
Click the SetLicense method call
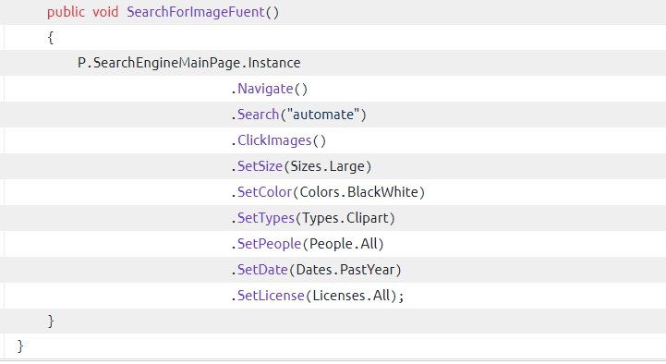271,296
